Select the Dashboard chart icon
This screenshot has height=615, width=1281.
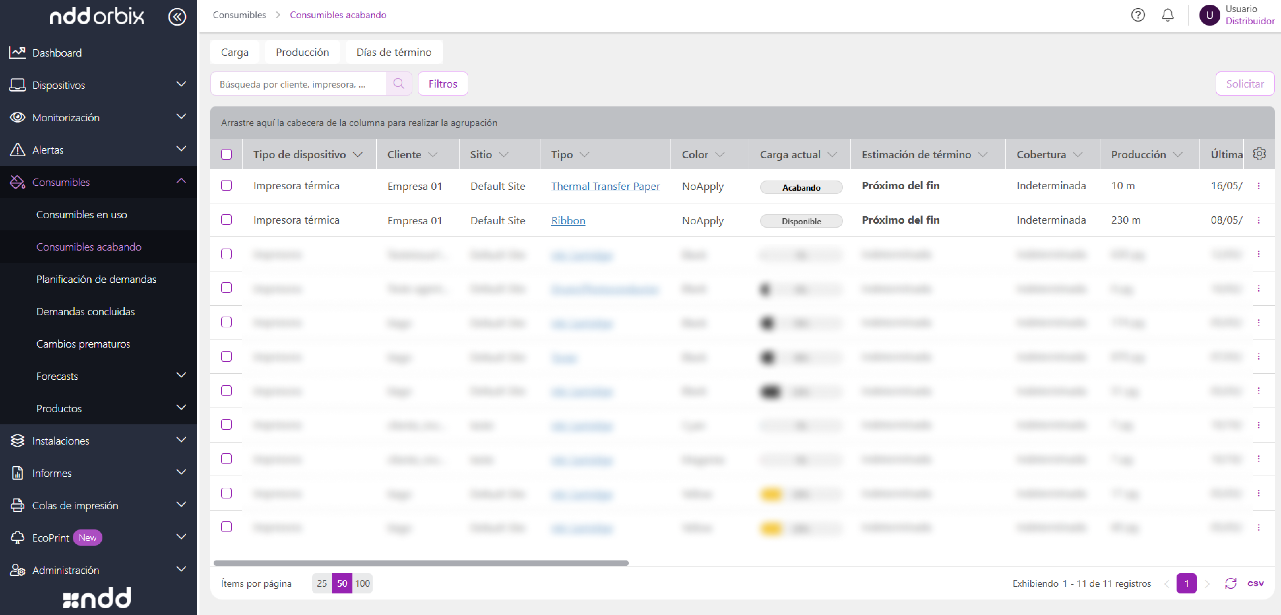coord(18,52)
